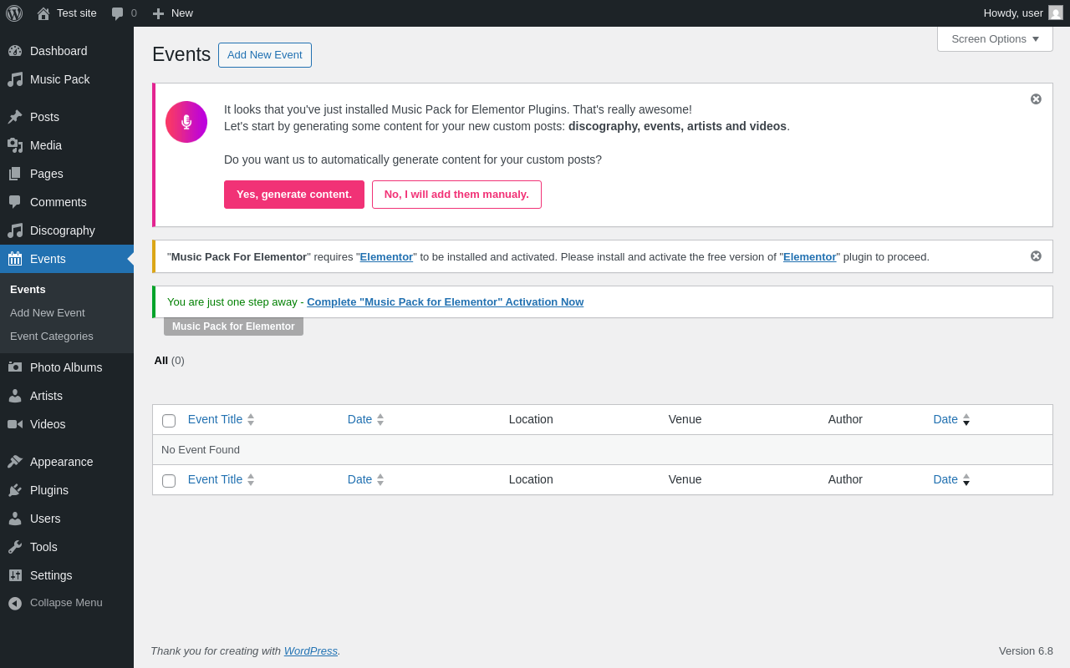
Task: Click the Media icon in sidebar
Action: pos(15,145)
